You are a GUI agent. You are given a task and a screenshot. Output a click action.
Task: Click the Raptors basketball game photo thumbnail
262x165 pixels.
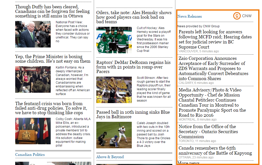[114, 90]
